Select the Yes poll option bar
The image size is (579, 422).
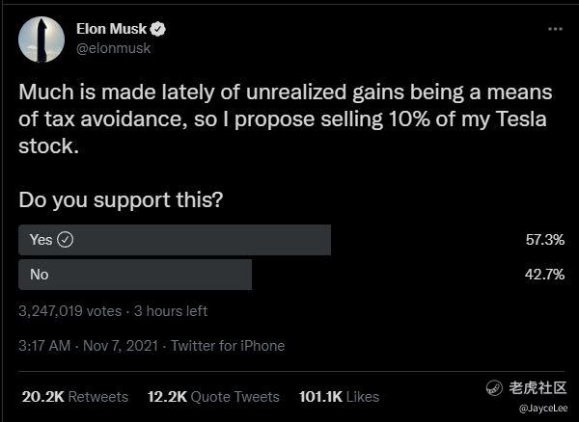pos(175,240)
